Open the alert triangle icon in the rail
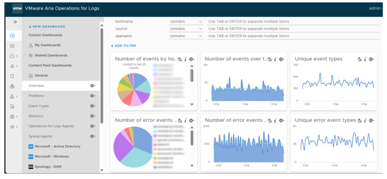Viewport: 387px width, 179px height. point(12,66)
